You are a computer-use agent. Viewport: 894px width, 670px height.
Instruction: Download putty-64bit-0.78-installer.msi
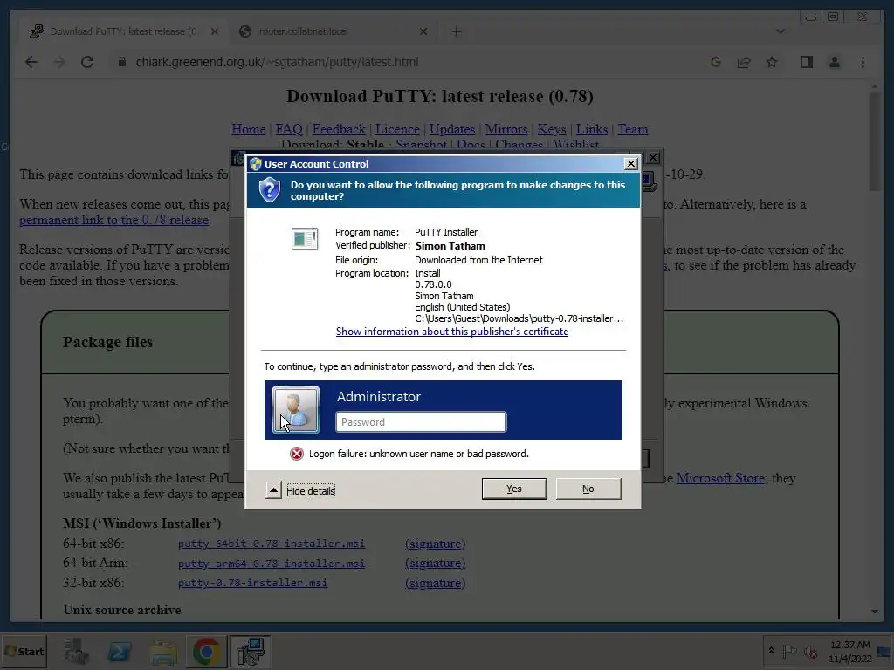pos(272,544)
